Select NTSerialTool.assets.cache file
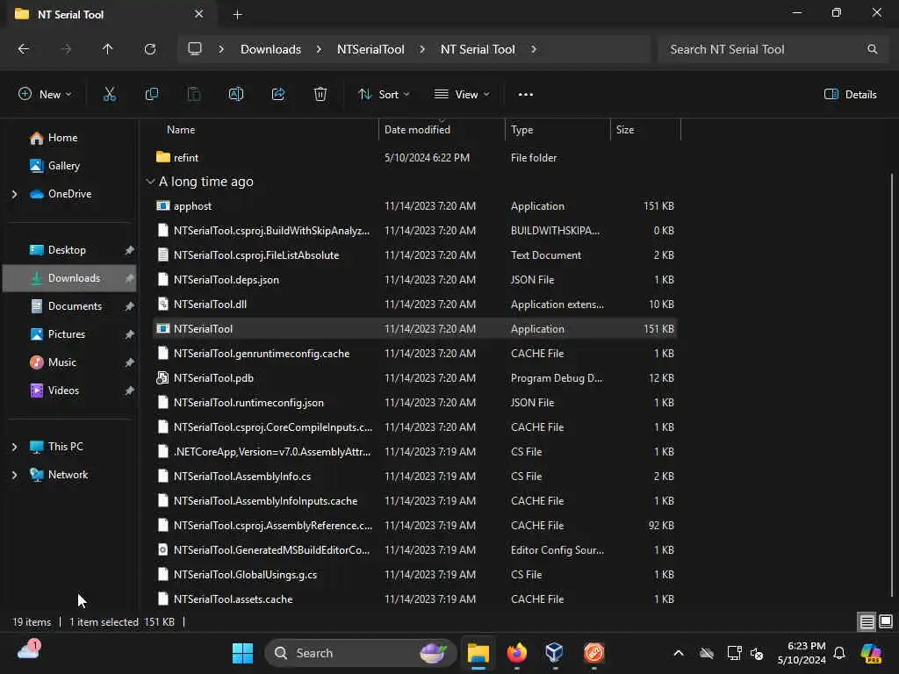899x674 pixels. pos(414,599)
